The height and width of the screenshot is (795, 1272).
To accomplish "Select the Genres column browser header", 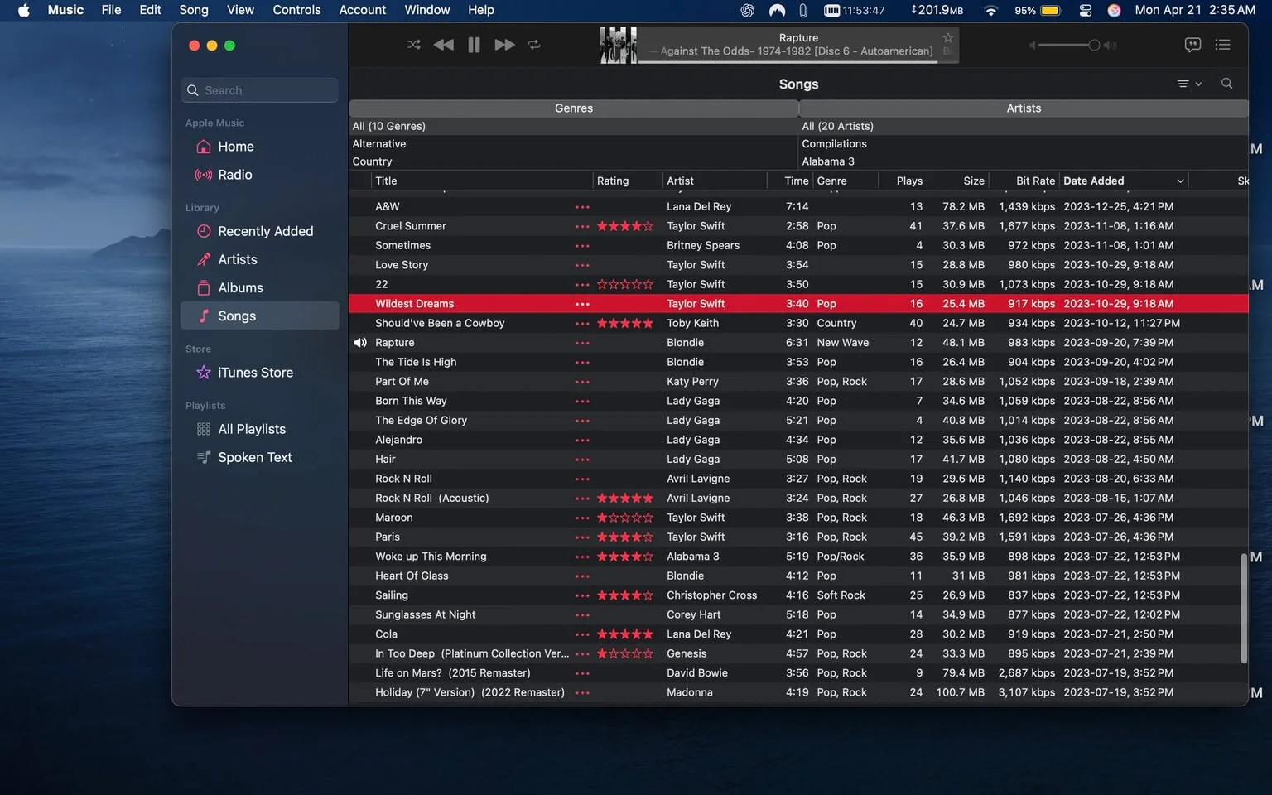I will [x=574, y=108].
